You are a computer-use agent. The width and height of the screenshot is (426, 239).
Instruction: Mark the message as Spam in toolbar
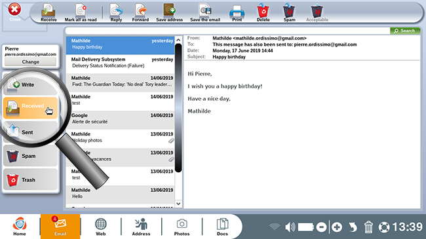[289, 12]
